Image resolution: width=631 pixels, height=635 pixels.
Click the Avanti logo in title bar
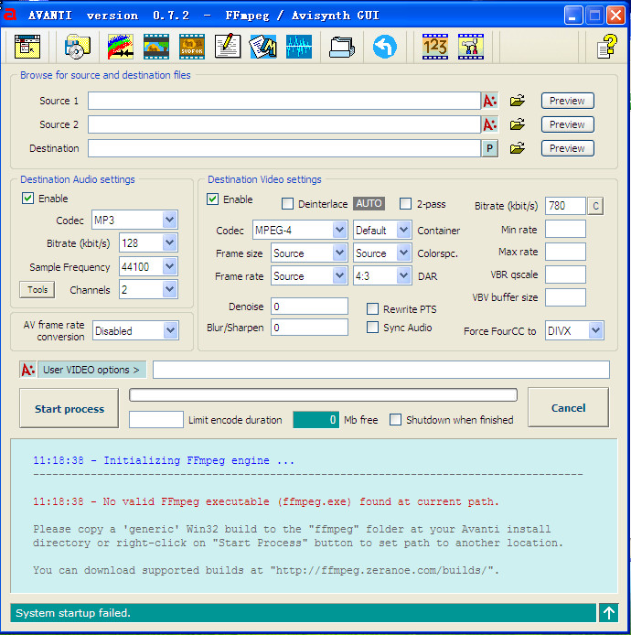point(10,15)
